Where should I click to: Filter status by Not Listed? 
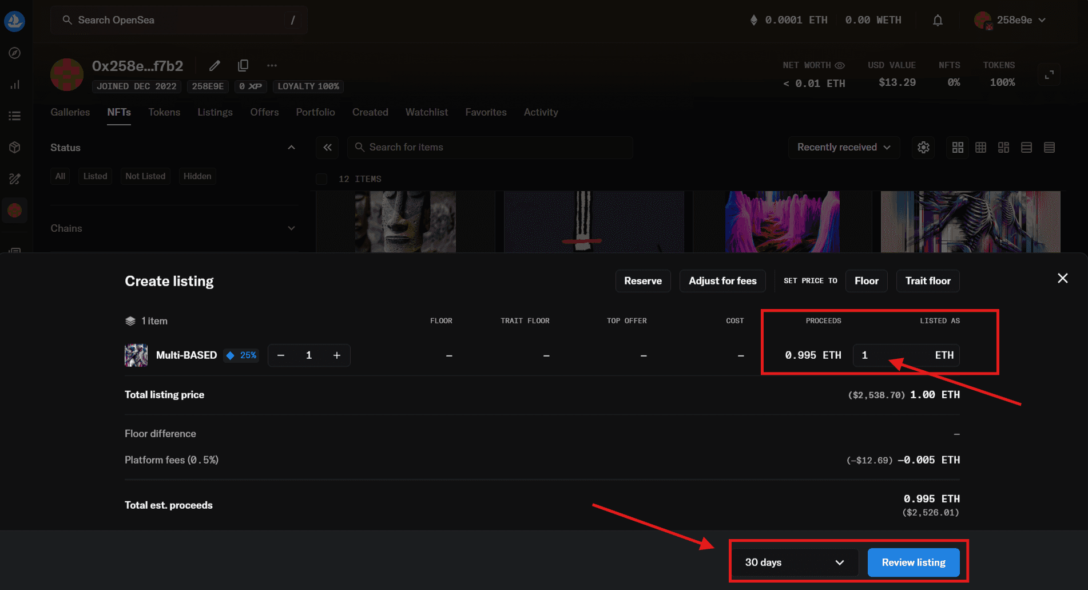(145, 176)
